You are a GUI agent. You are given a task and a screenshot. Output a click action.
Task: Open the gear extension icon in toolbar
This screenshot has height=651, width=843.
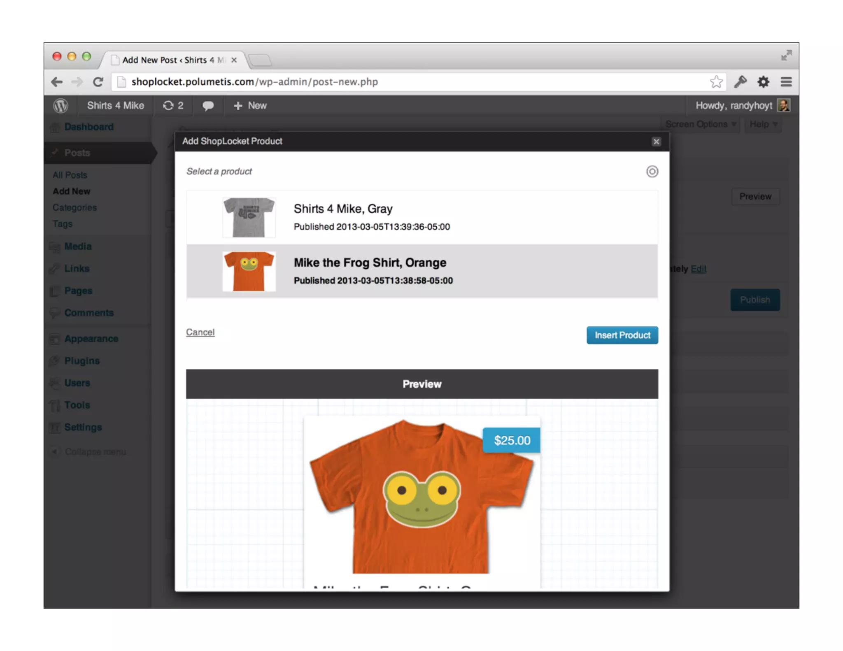(x=763, y=81)
